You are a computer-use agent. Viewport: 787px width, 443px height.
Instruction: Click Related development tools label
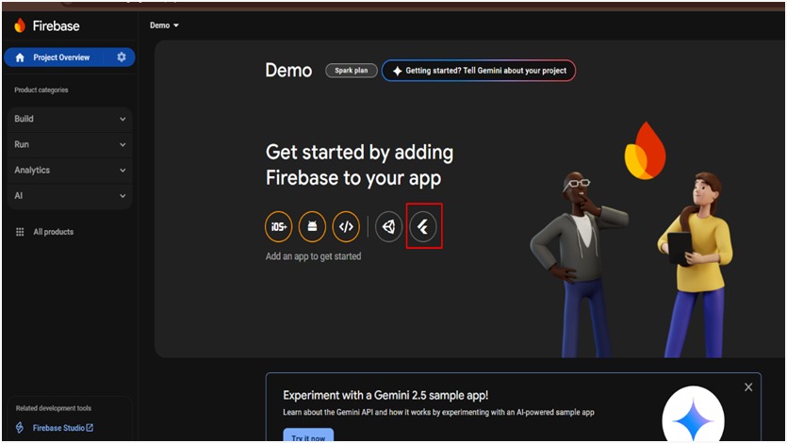(53, 408)
